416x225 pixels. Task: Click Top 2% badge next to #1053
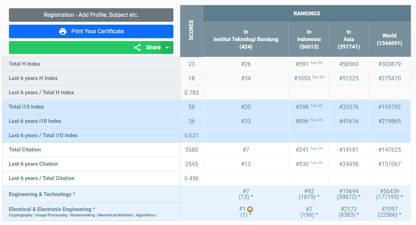tap(318, 77)
